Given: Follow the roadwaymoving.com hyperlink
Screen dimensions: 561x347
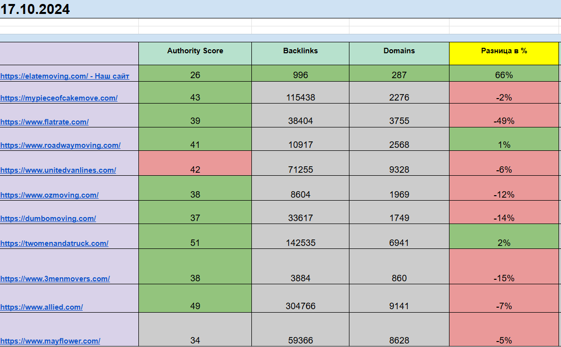Looking at the screenshot, I should pyautogui.click(x=60, y=145).
